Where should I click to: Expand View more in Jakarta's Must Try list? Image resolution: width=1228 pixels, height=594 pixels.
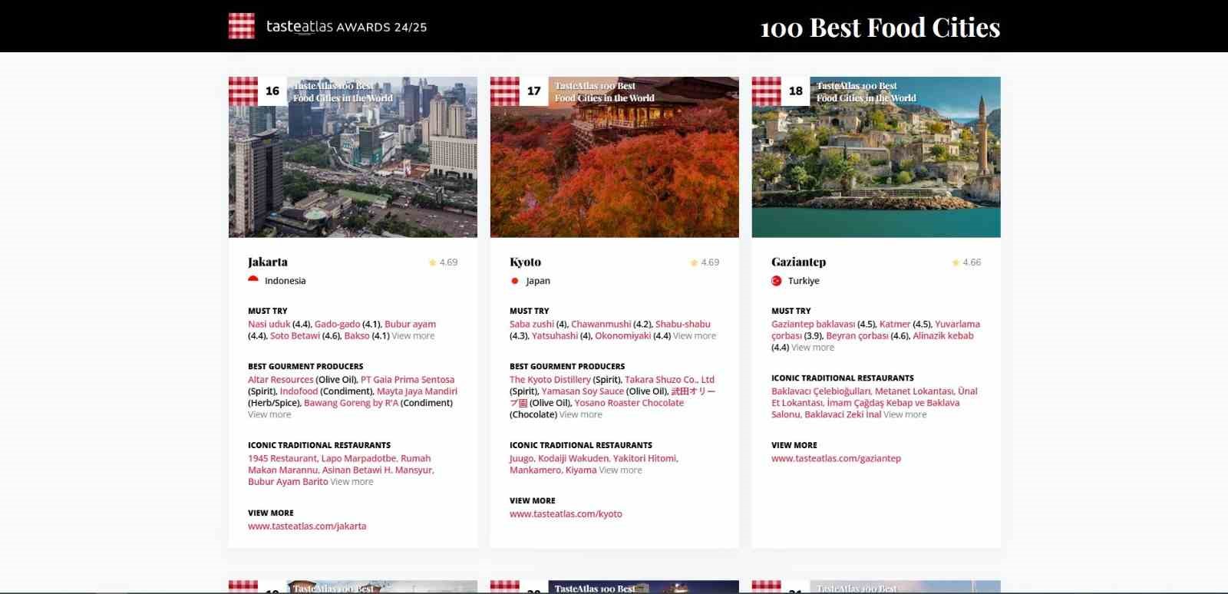(x=413, y=336)
